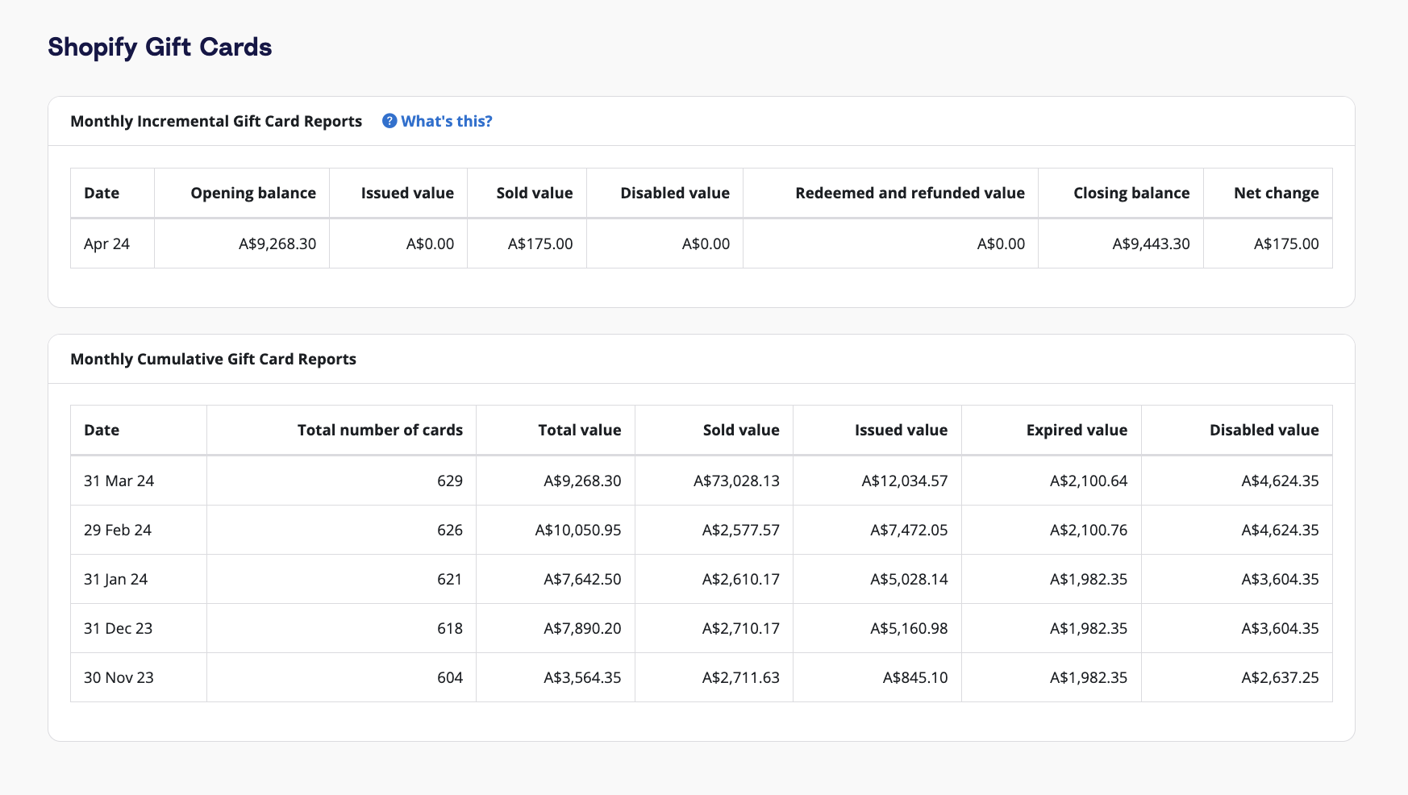Screen dimensions: 1408x795
Task: Select the 626 total cards cell
Action: pyautogui.click(x=341, y=530)
